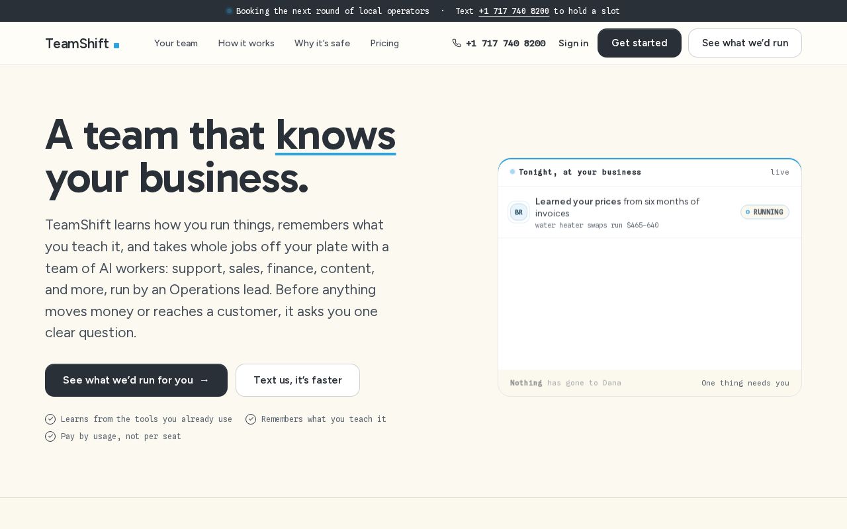
Task: Go to Why it's safe section
Action: [322, 43]
